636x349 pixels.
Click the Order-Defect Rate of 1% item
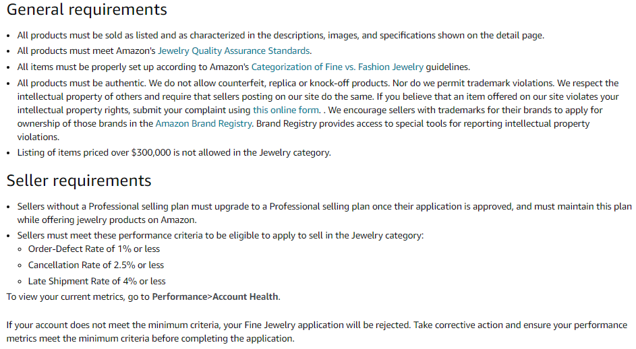coord(94,249)
